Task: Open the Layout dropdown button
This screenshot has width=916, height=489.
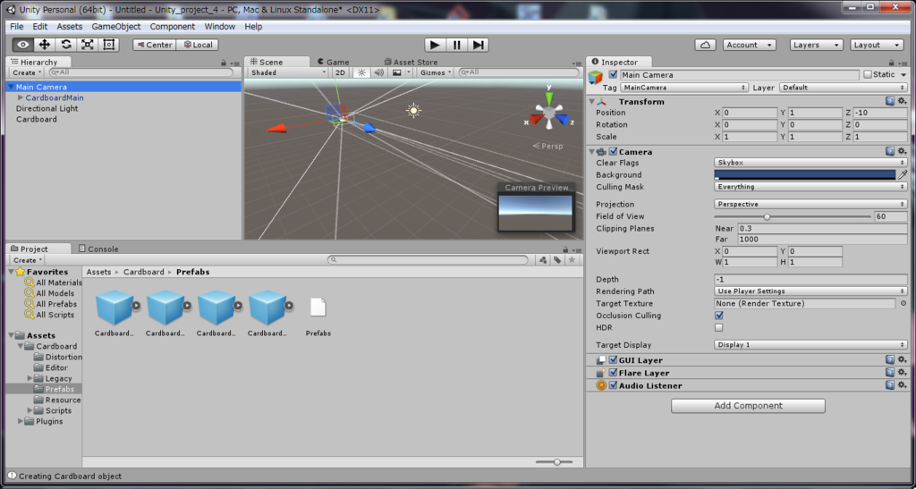Action: click(877, 45)
